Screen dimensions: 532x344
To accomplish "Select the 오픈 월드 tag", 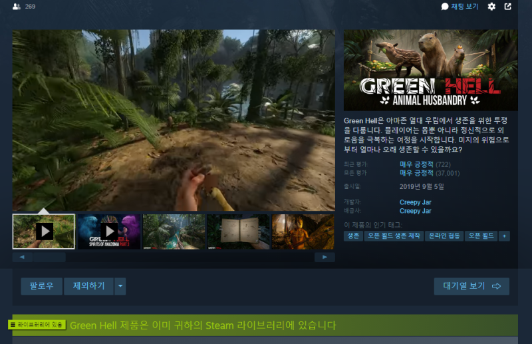I will [x=481, y=236].
